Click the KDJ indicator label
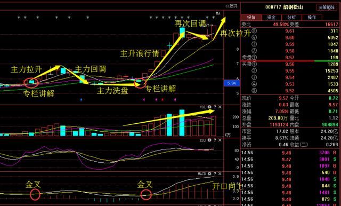This screenshot has height=206, width=341. click(x=202, y=140)
